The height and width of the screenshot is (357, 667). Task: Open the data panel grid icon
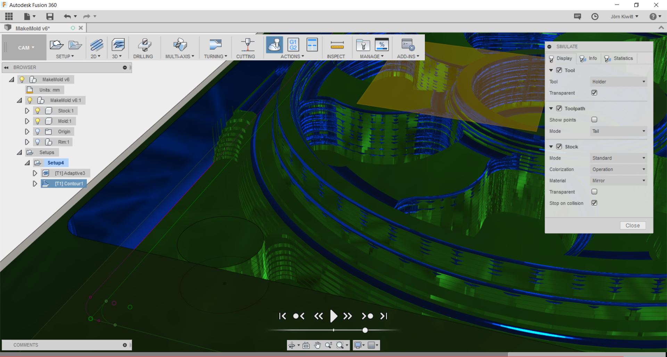coord(9,16)
